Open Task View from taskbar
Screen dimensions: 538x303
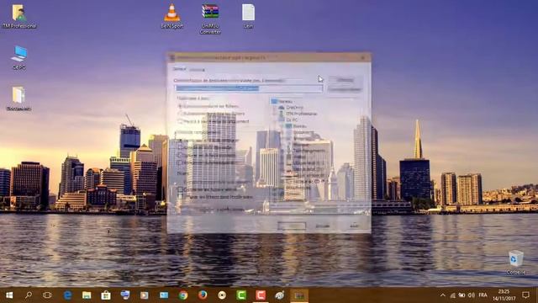pyautogui.click(x=47, y=295)
